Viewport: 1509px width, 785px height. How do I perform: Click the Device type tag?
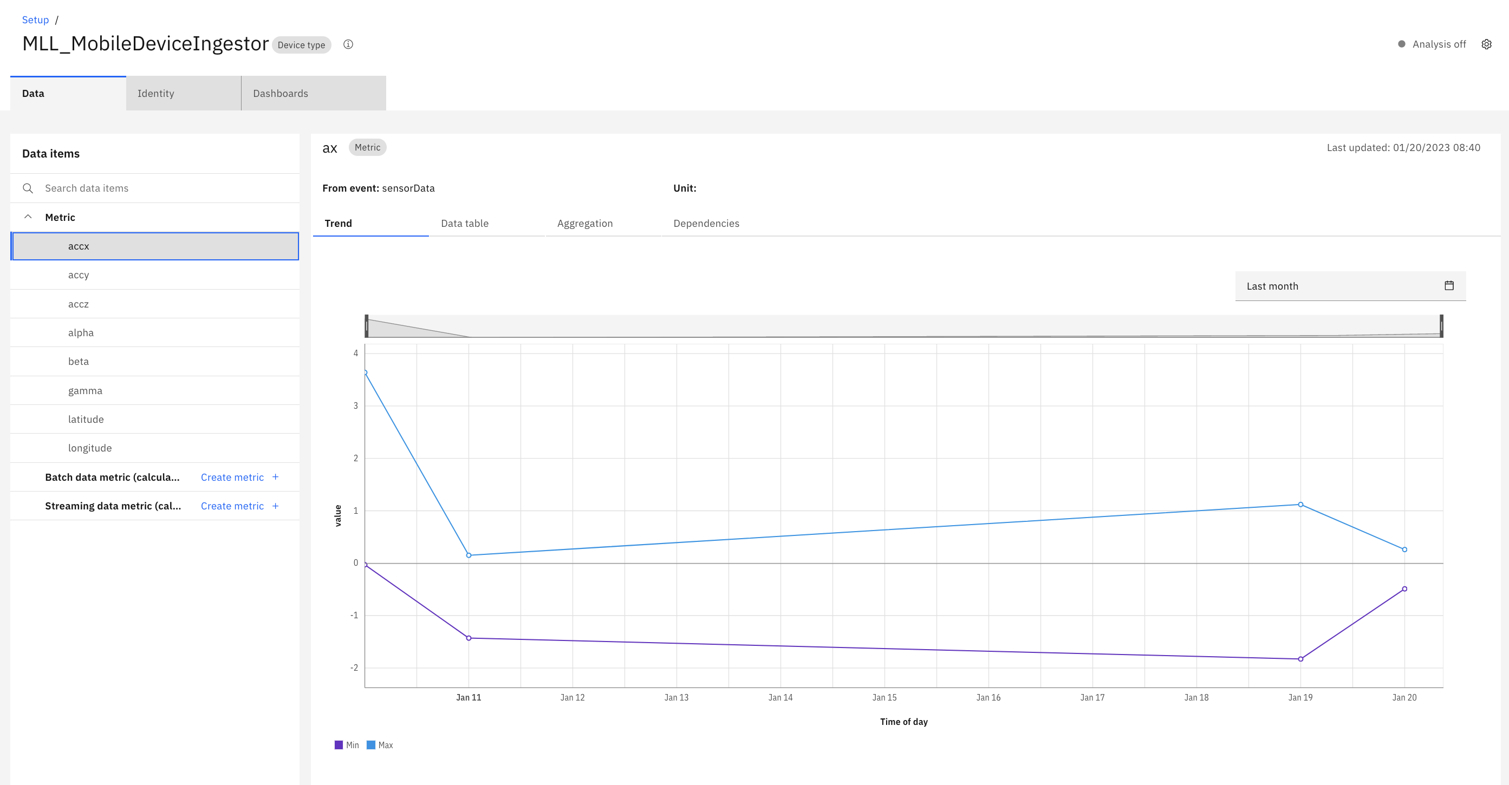[x=301, y=45]
